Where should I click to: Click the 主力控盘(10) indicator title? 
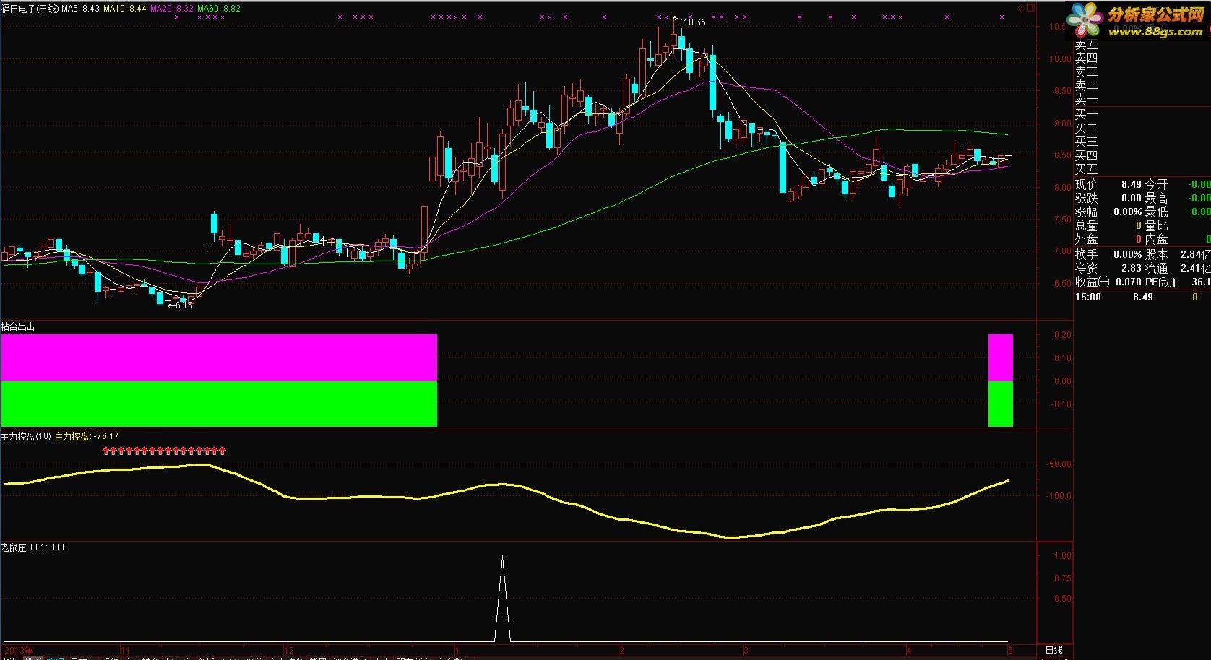(x=26, y=436)
